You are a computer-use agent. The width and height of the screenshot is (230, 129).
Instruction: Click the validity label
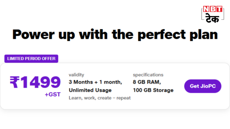click(x=76, y=75)
